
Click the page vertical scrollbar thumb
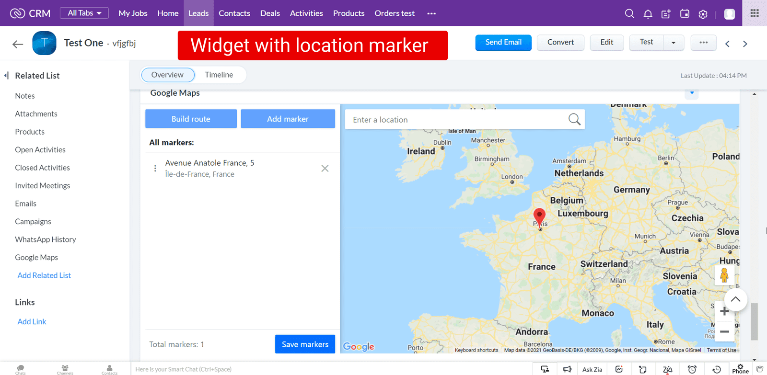(x=754, y=321)
